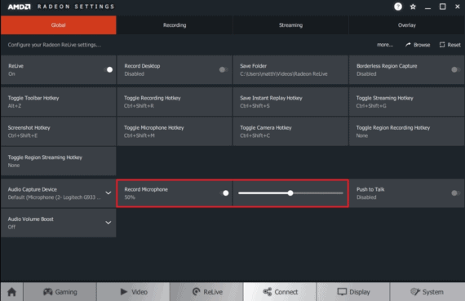Switch to the Recording tab
Image resolution: width=465 pixels, height=301 pixels.
pos(175,25)
